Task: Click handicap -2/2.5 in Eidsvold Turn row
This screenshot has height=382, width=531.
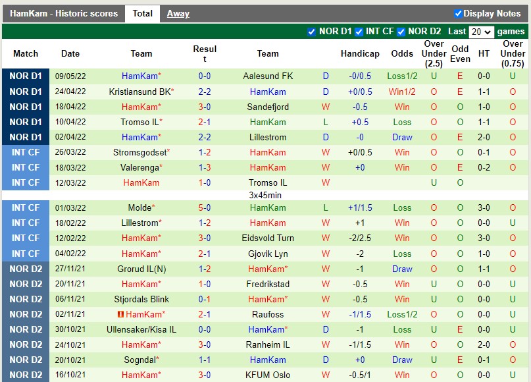Action: pyautogui.click(x=360, y=238)
